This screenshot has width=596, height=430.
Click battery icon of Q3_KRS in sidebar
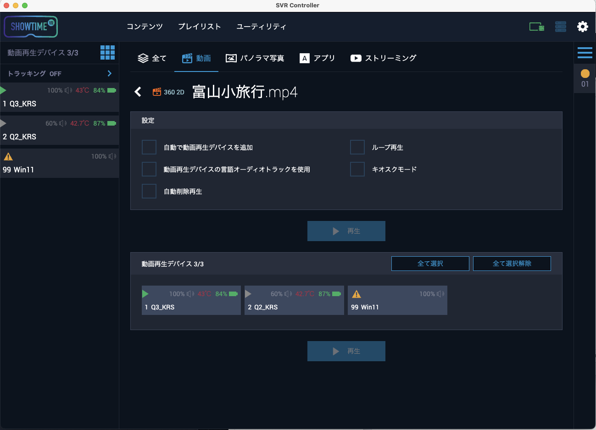[x=111, y=90]
